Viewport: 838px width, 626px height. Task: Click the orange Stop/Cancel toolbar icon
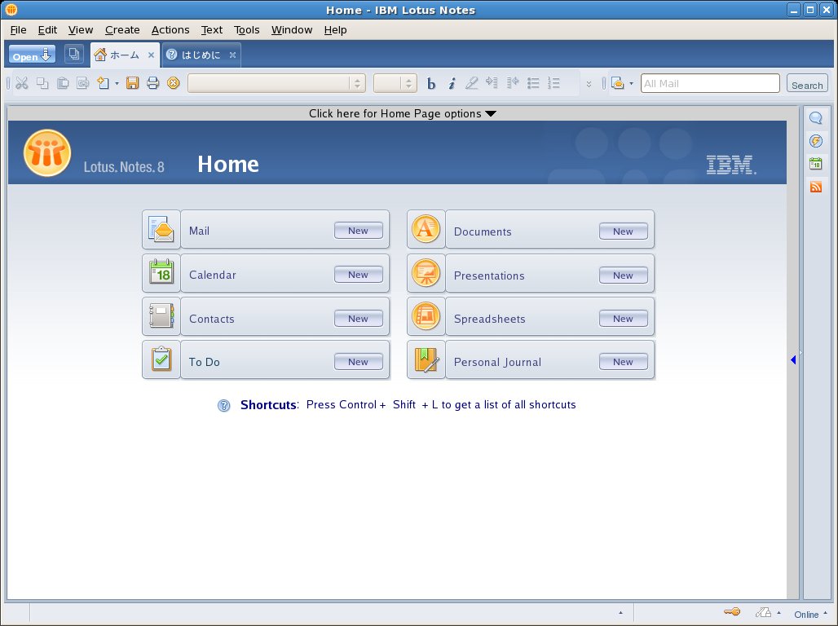[173, 83]
